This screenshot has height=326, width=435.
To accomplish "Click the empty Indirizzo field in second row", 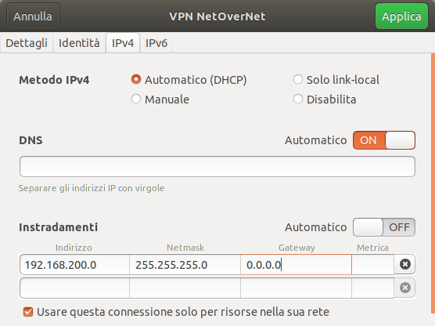I will 74,288.
